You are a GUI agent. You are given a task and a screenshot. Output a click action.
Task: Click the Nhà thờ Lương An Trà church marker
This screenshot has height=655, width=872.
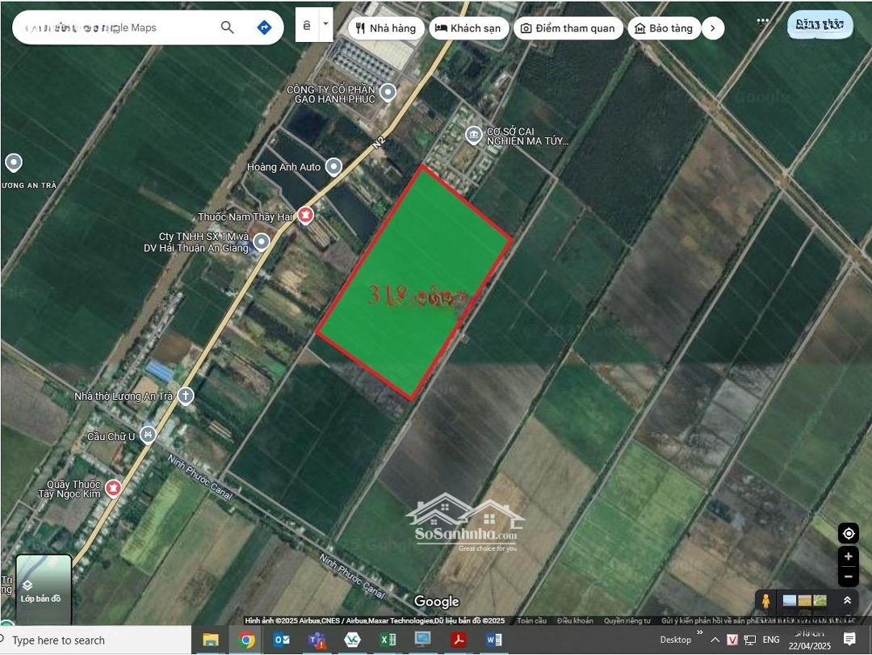pos(186,396)
